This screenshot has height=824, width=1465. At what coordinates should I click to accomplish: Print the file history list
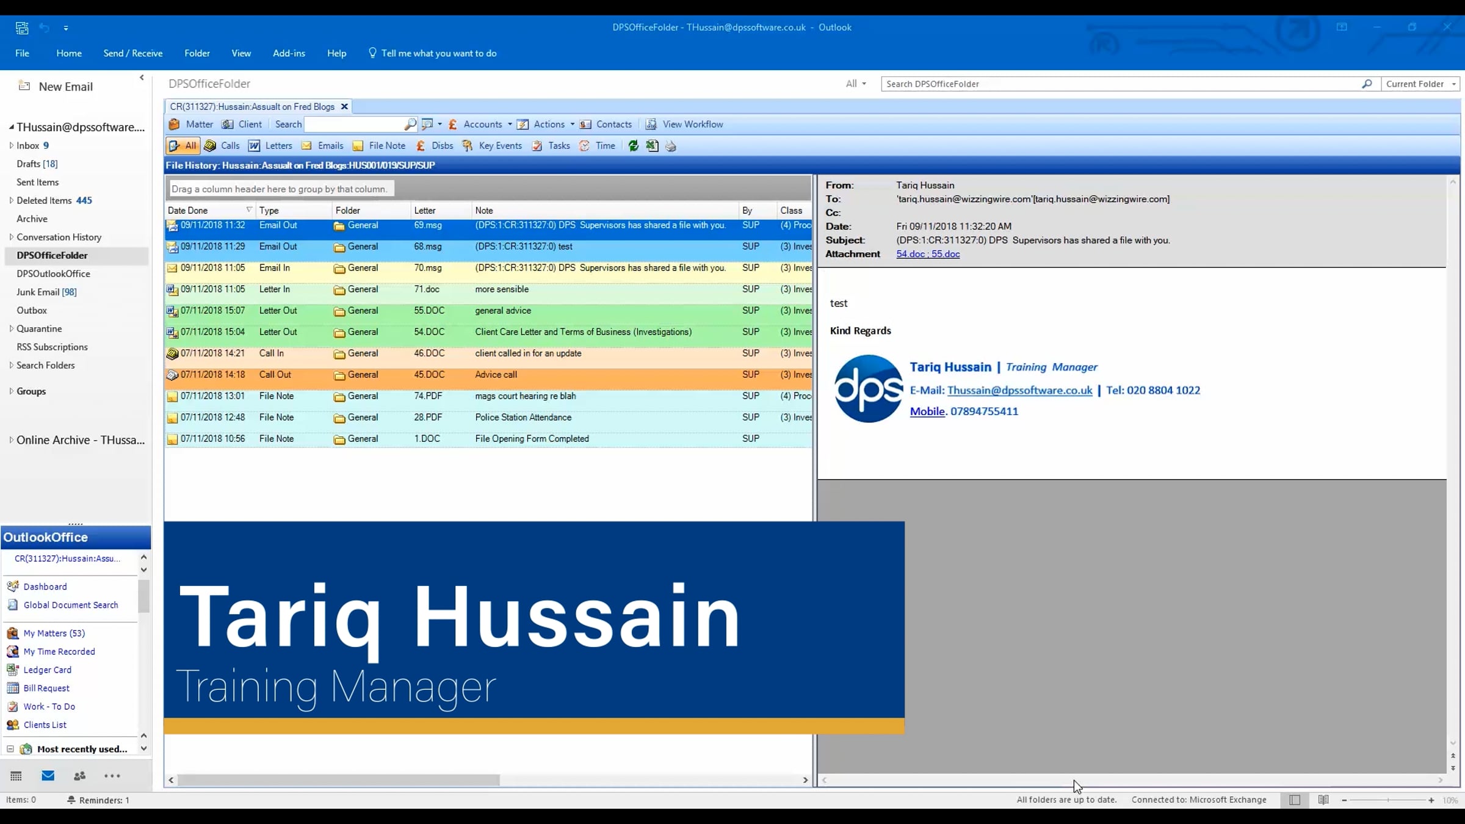coord(671,146)
